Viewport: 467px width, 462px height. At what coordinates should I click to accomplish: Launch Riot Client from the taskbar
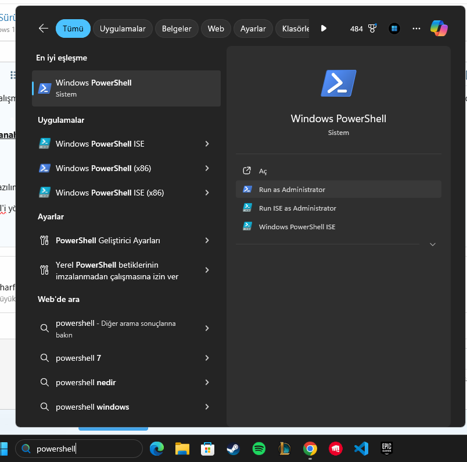[336, 449]
